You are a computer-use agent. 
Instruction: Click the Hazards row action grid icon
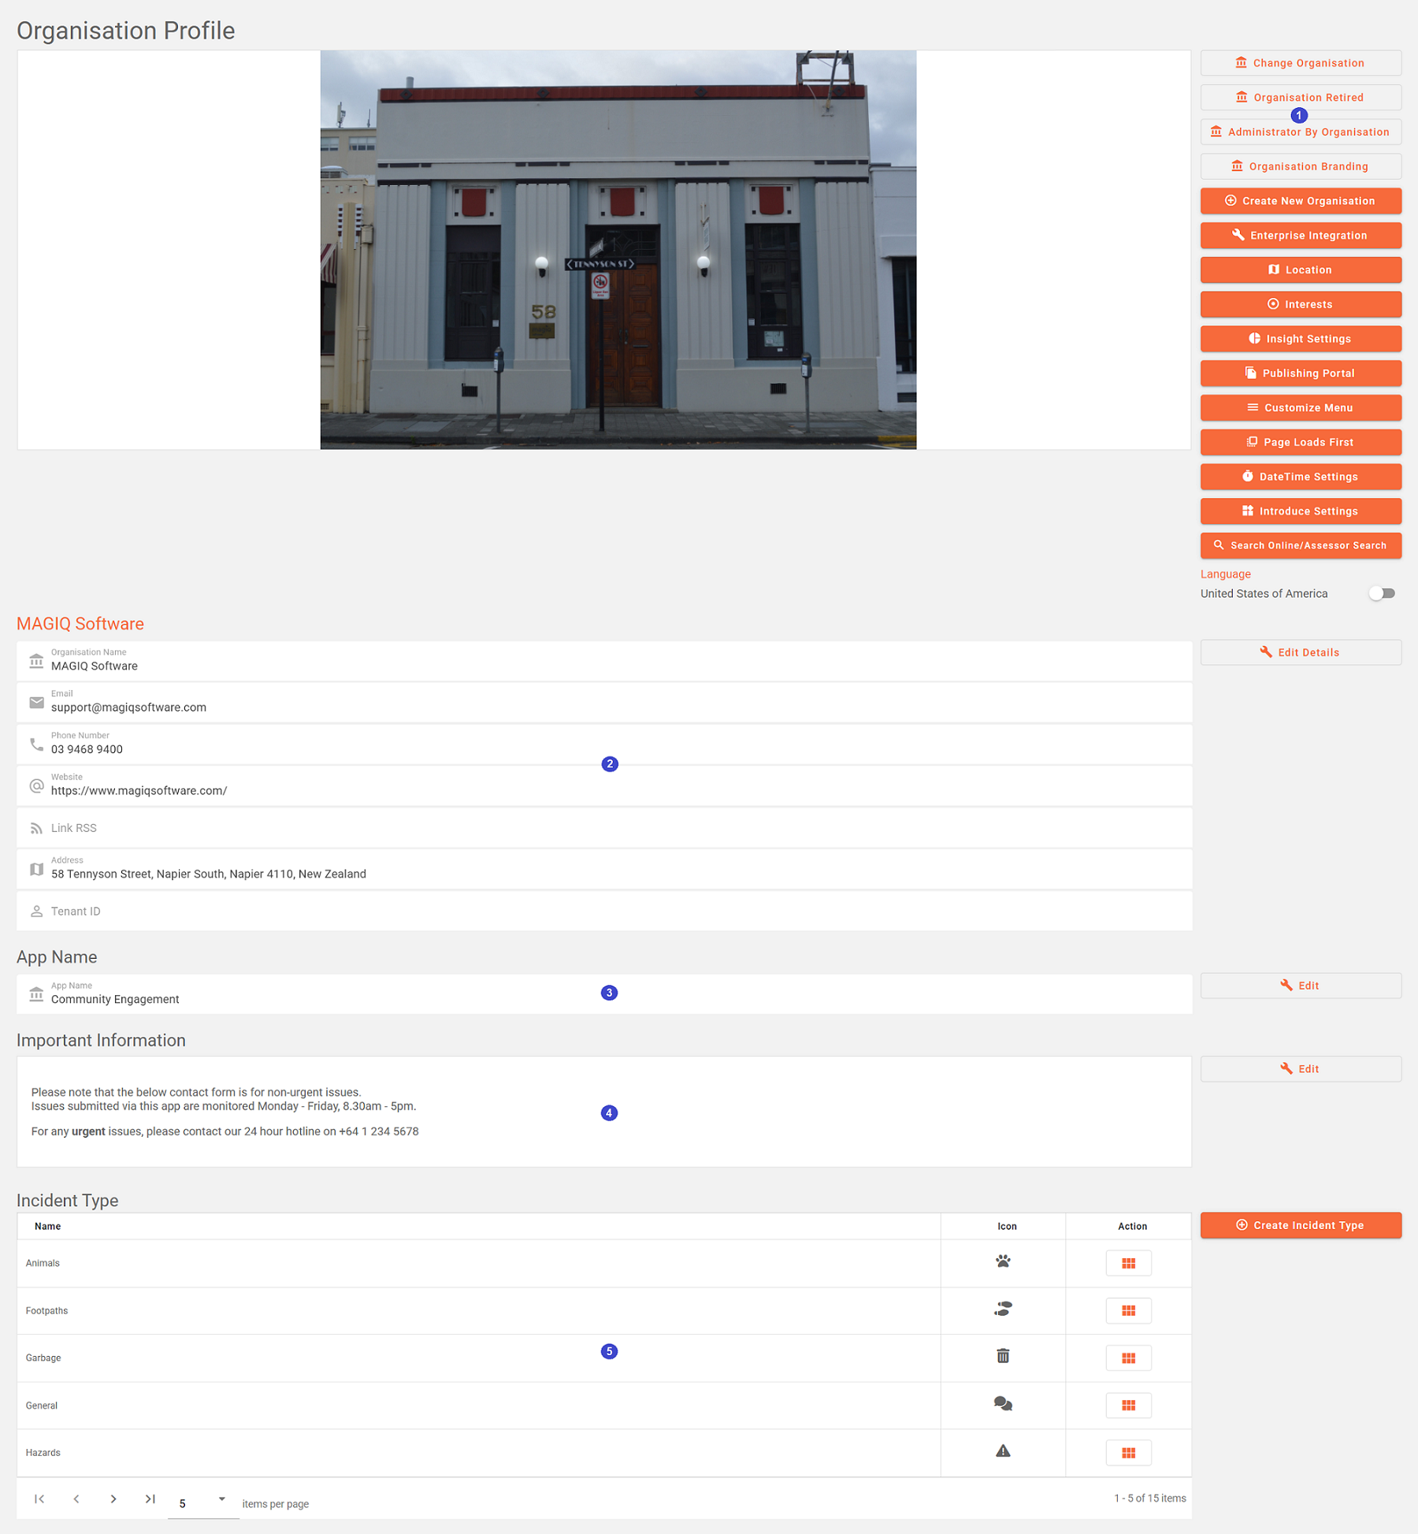tap(1128, 1452)
